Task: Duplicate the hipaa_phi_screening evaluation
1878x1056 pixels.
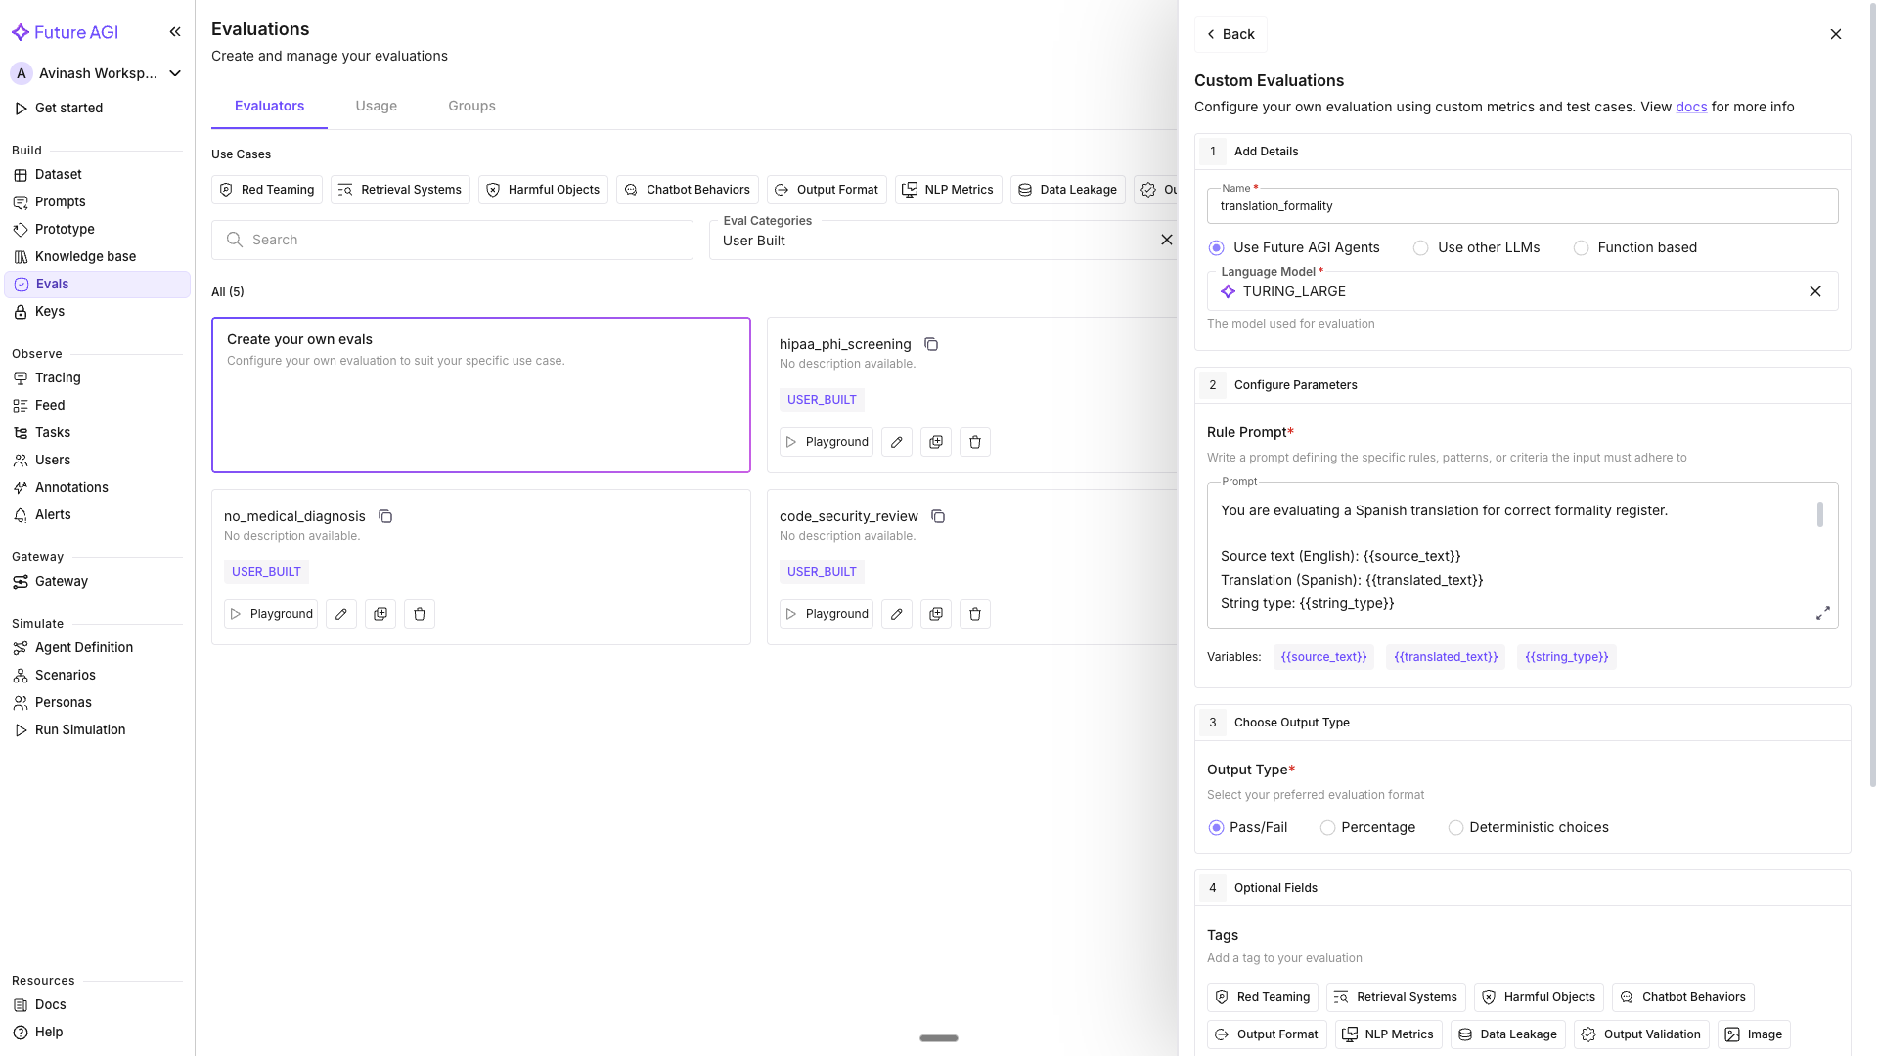Action: pyautogui.click(x=936, y=442)
